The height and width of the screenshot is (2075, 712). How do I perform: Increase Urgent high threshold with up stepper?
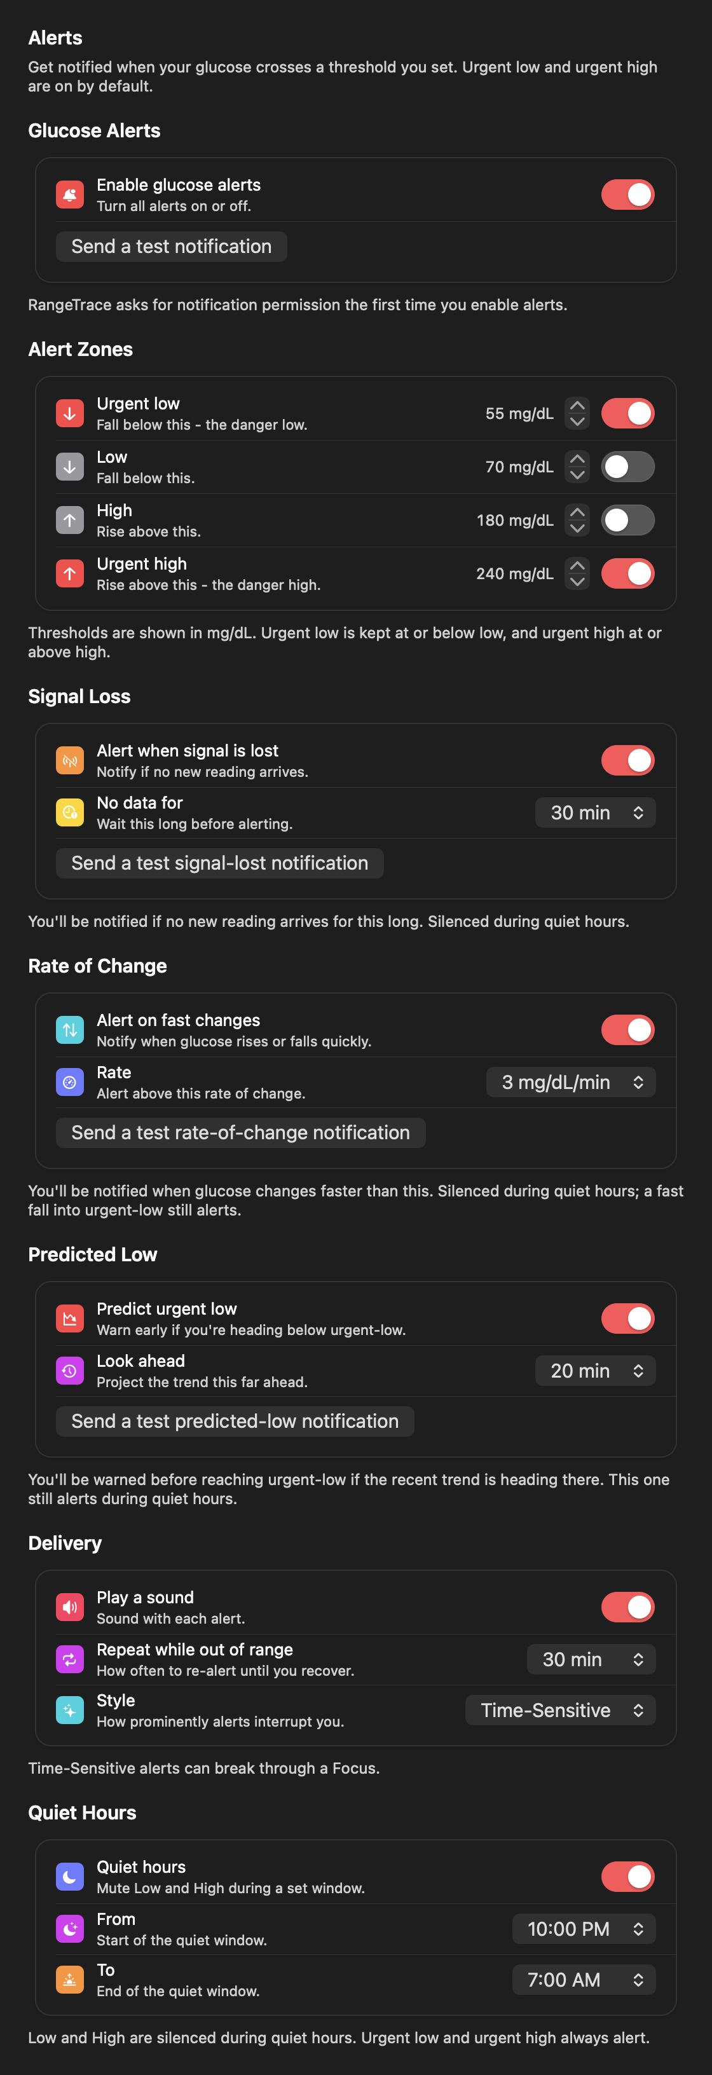[577, 565]
